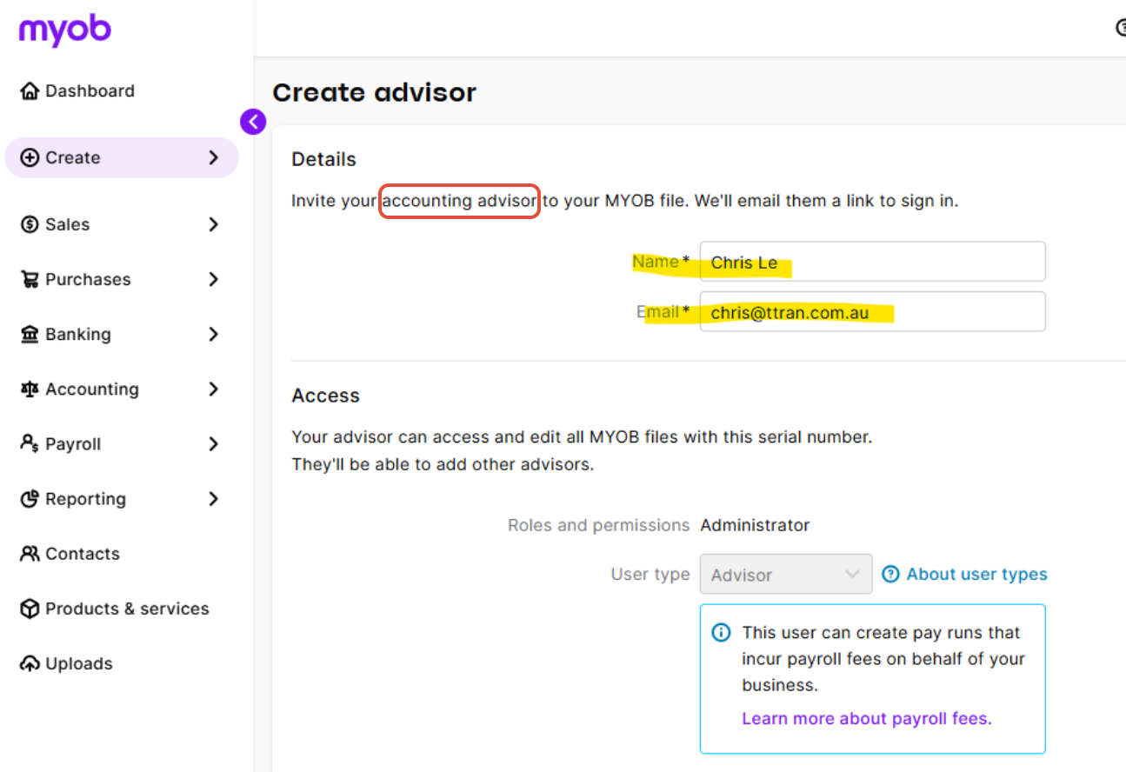Viewport: 1126px width, 772px height.
Task: Click the User type label
Action: [x=650, y=575]
